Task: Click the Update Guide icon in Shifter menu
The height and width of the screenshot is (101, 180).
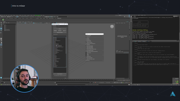Action: pos(86,56)
